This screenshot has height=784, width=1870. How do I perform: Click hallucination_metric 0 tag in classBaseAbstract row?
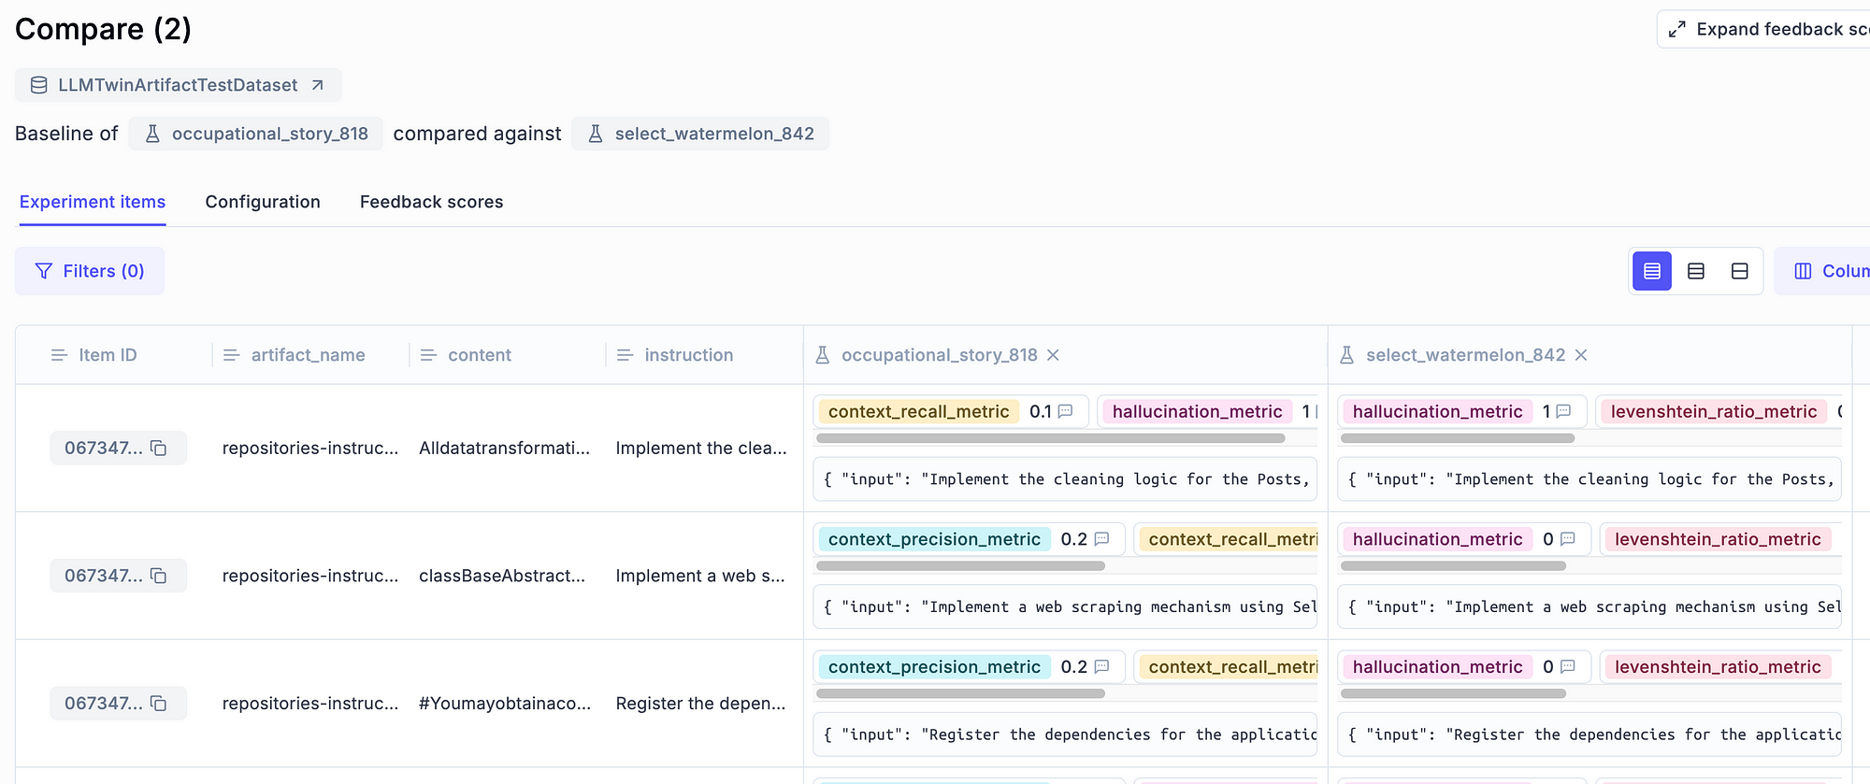pyautogui.click(x=1437, y=539)
